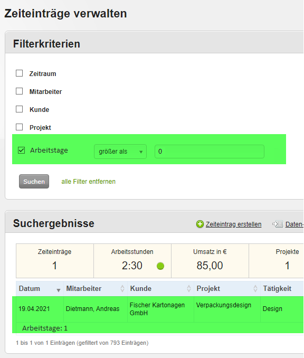Click the Daten export icon
Screen dimensions: 304x358
click(278, 224)
